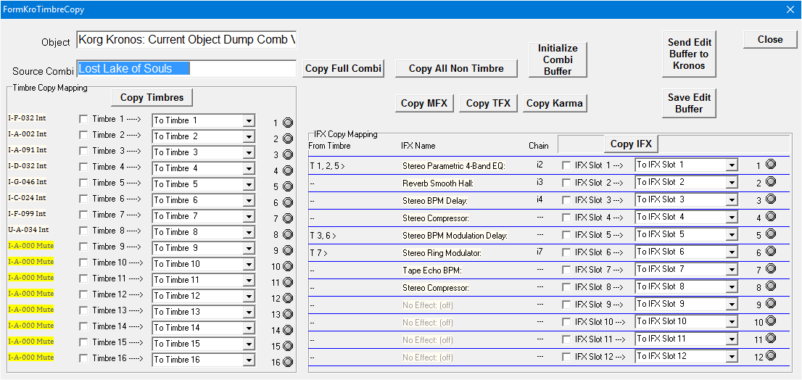The height and width of the screenshot is (380, 802).
Task: Click the round indicator for IFX Slot 2
Action: click(771, 181)
